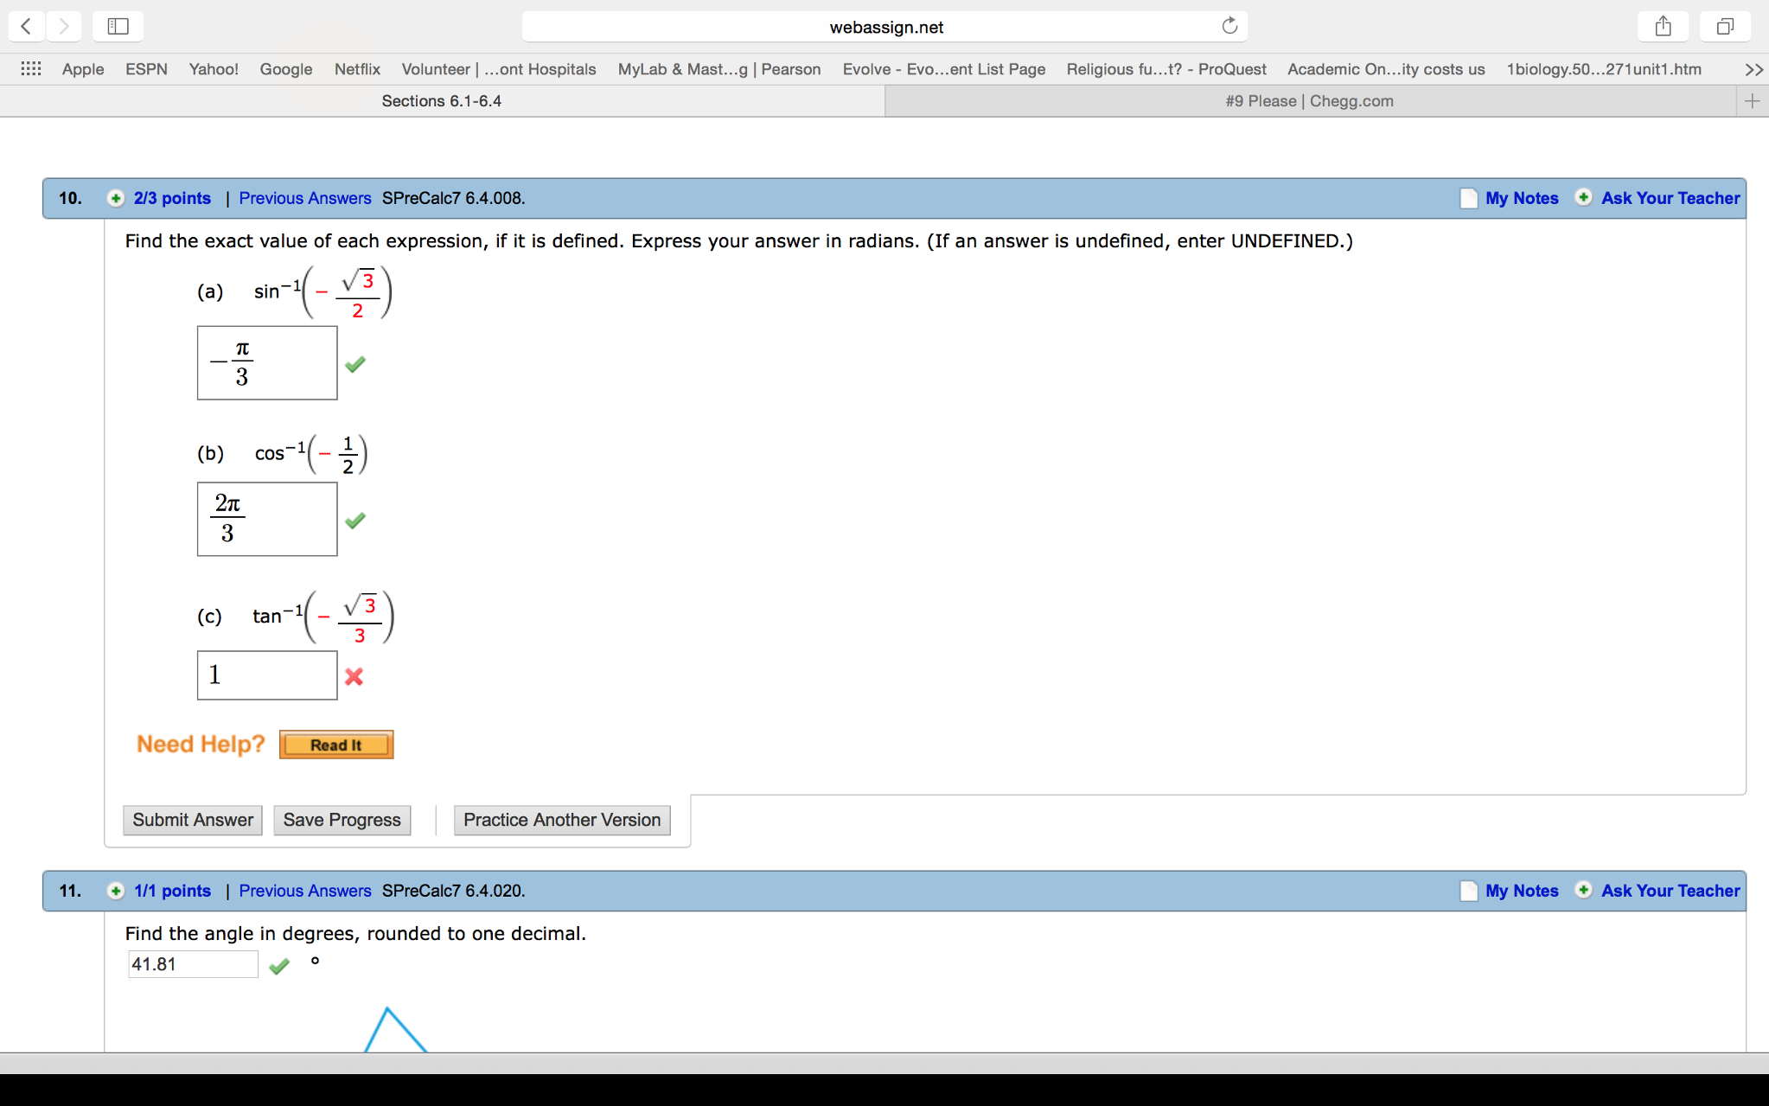Image resolution: width=1769 pixels, height=1106 pixels.
Task: Switch to Sections 6.1-6.4 tab
Action: tap(442, 101)
